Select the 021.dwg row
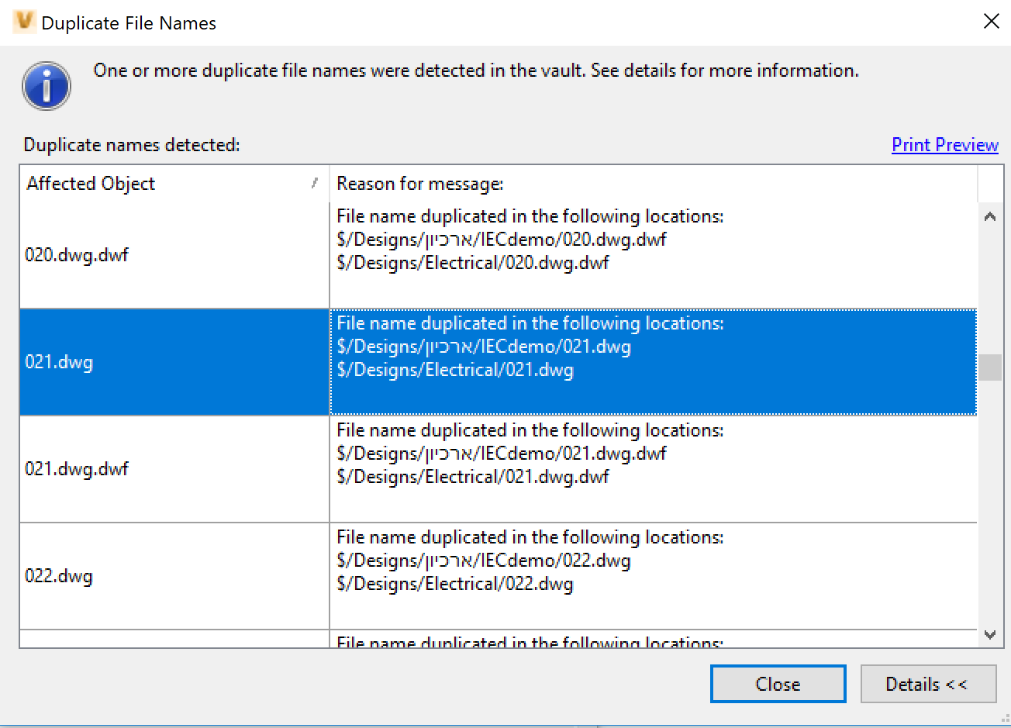 pos(498,362)
